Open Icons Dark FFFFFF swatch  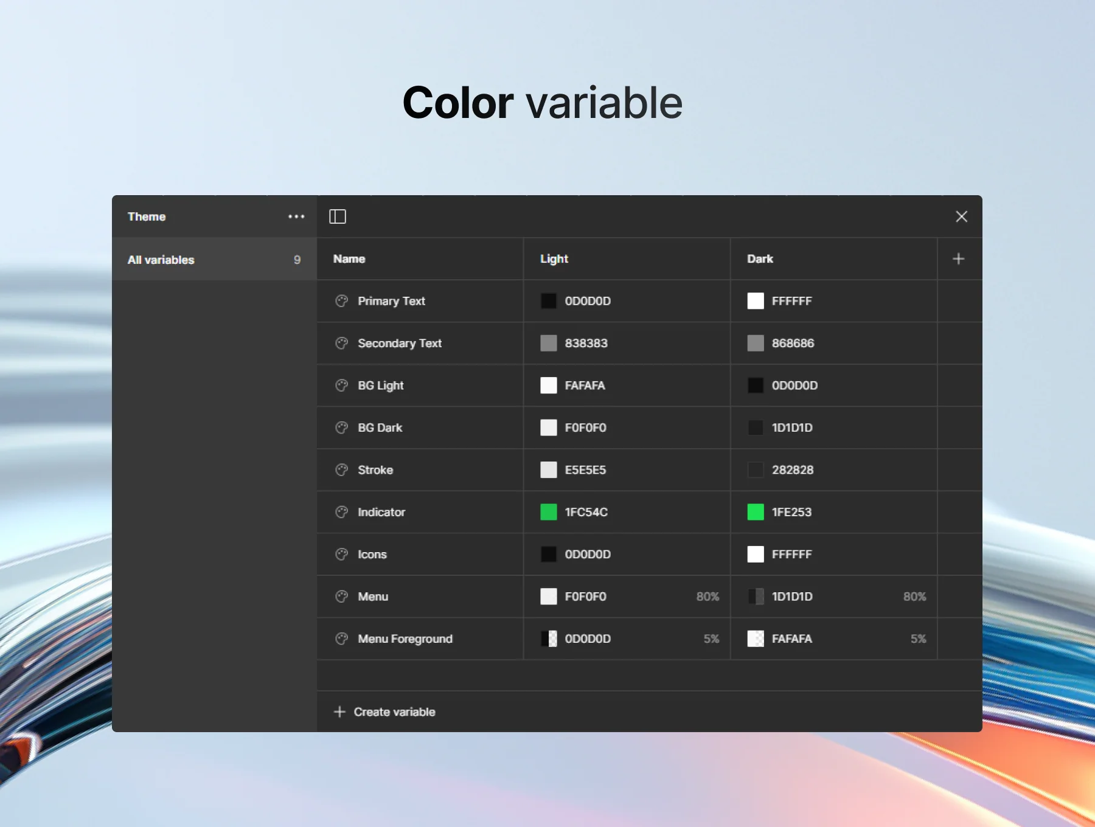[756, 555]
